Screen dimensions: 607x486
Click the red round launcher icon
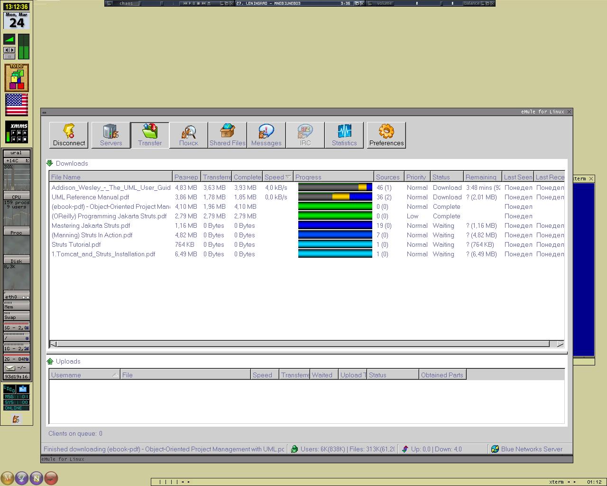(x=51, y=478)
